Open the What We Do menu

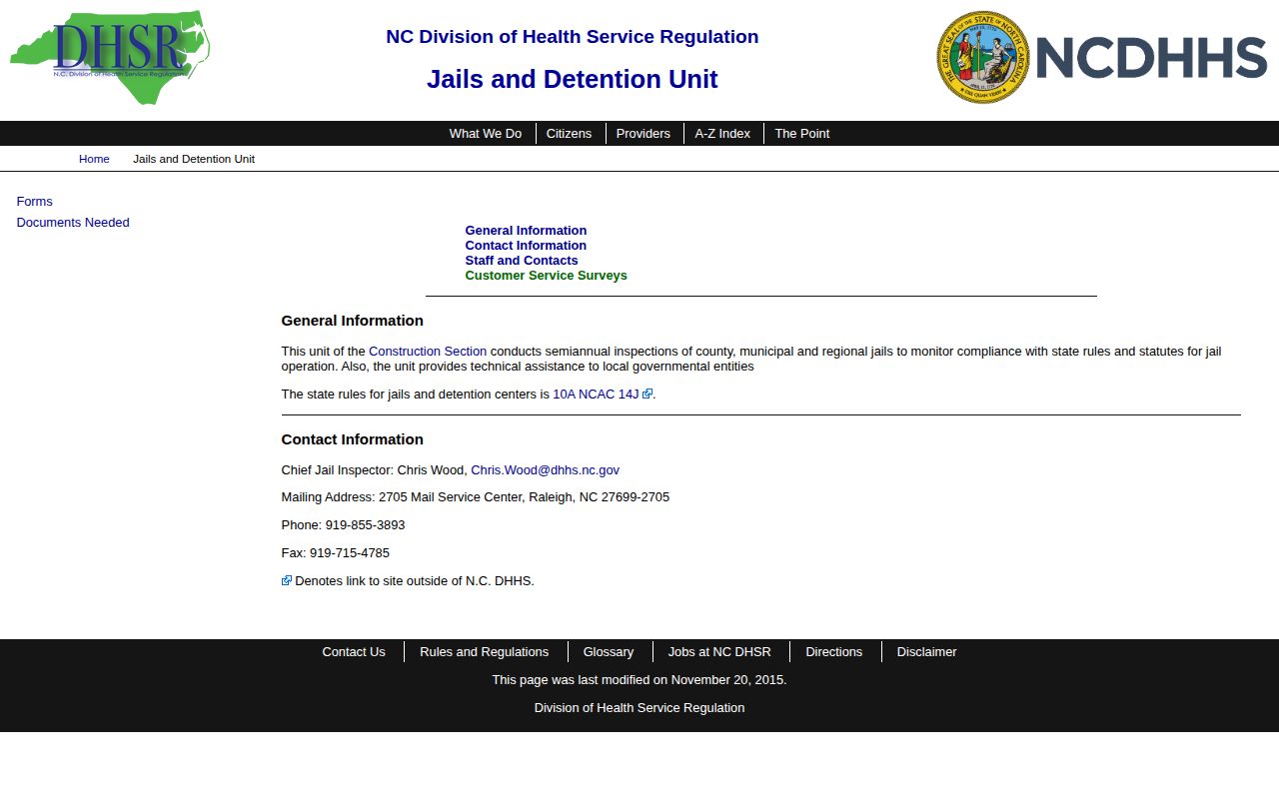(x=486, y=134)
